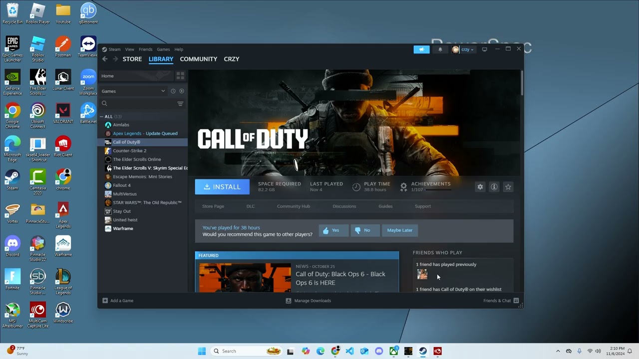Switch to COMMUNITY tab
Image resolution: width=639 pixels, height=359 pixels.
click(x=198, y=59)
